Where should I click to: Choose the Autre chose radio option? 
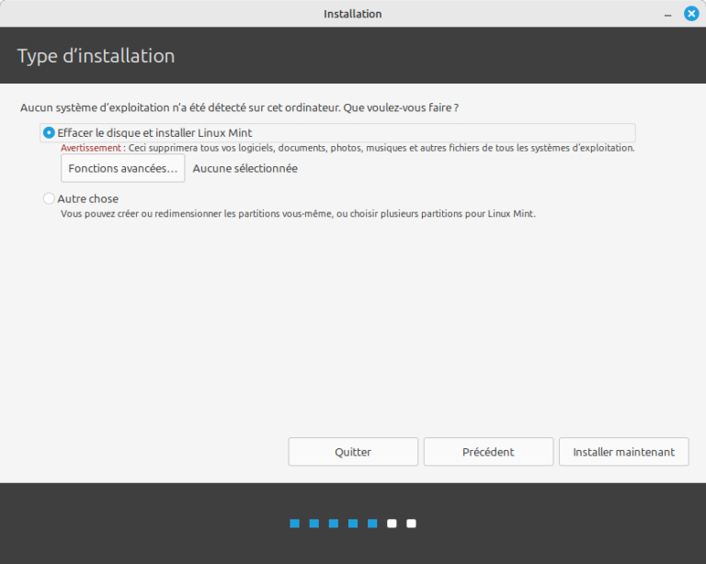coord(49,198)
